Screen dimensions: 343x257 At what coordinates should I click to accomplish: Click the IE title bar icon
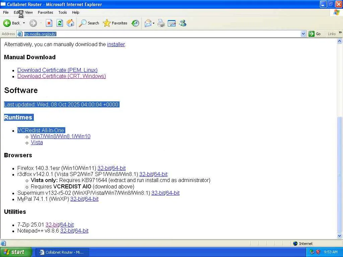(x=3, y=4)
